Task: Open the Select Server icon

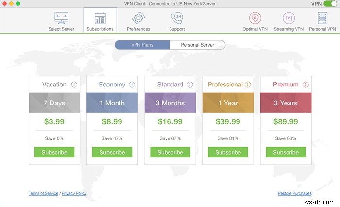Action: click(x=61, y=18)
